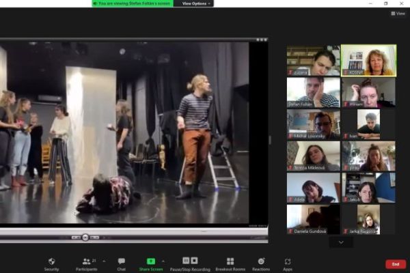Pause the meeting recording
Viewport: 410px width, 273px height.
(x=186, y=261)
